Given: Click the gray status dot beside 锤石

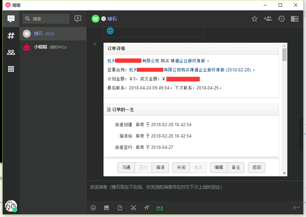Looking at the screenshot, I should click(x=104, y=19).
